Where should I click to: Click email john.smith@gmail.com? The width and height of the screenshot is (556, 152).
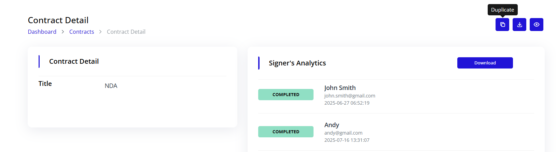coord(350,96)
